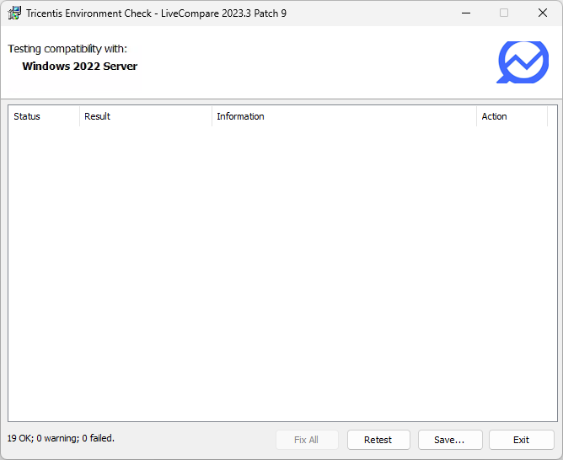The image size is (563, 460).
Task: Click the window title bar text
Action: coord(156,13)
